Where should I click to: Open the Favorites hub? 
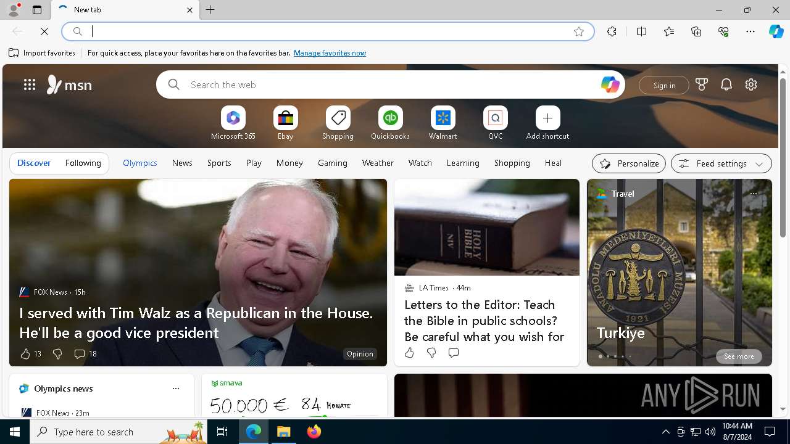[669, 31]
